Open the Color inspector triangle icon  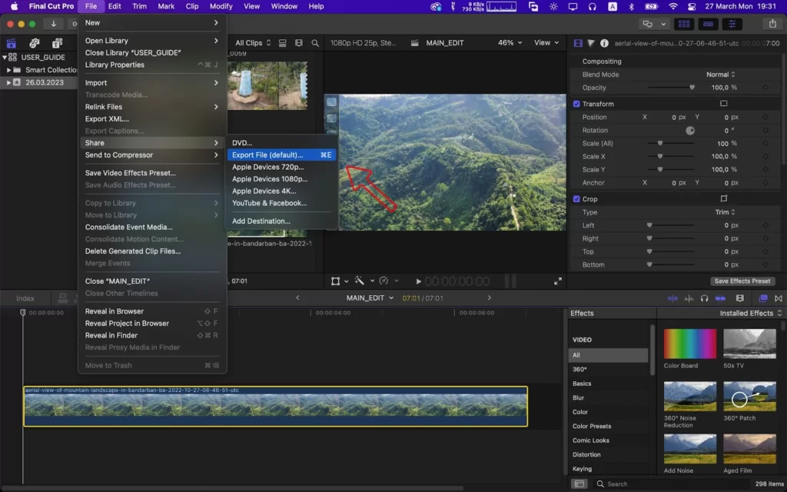(591, 43)
